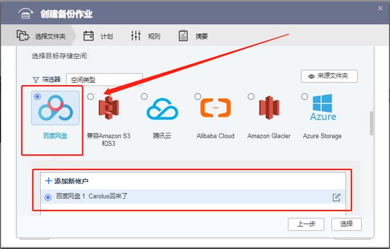Pick the 腾讯云 cloud icon
Image resolution: width=390 pixels, height=249 pixels.
click(x=162, y=109)
